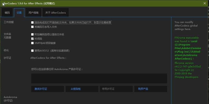Click the 工作流程 section label
The image size is (209, 104).
click(9, 22)
